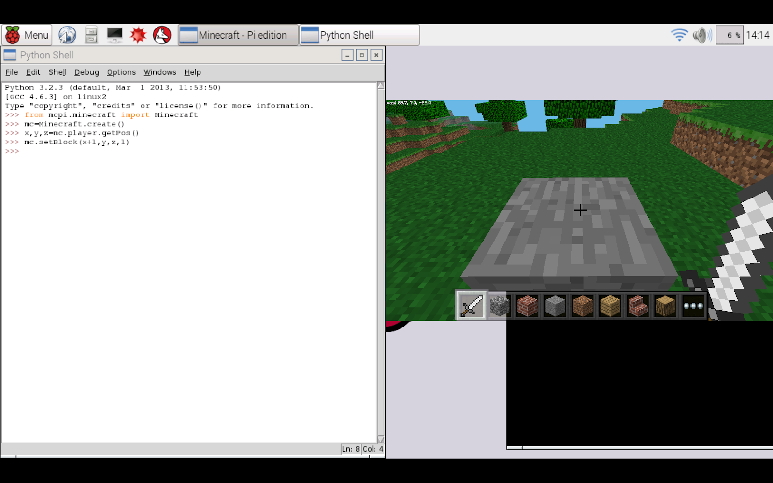
Task: Launch the terminal monitor icon
Action: click(x=115, y=35)
